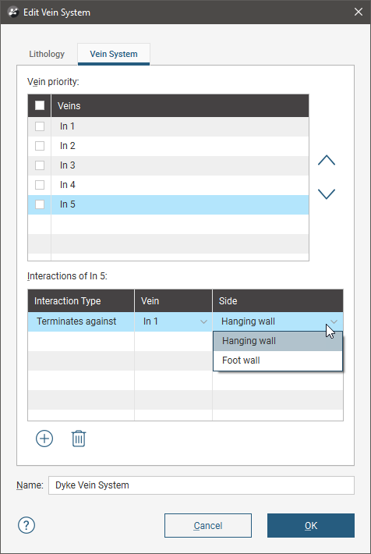This screenshot has width=371, height=554.
Task: Check the box for vein In 1
Action: [40, 126]
